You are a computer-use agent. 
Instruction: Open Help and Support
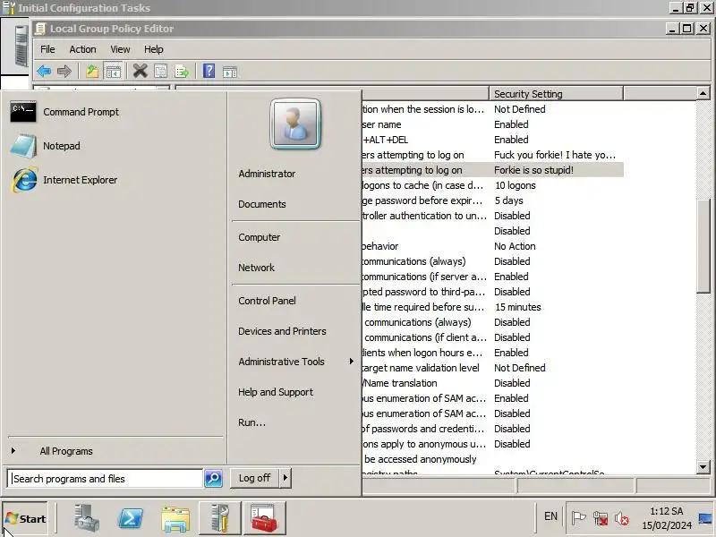coord(276,392)
